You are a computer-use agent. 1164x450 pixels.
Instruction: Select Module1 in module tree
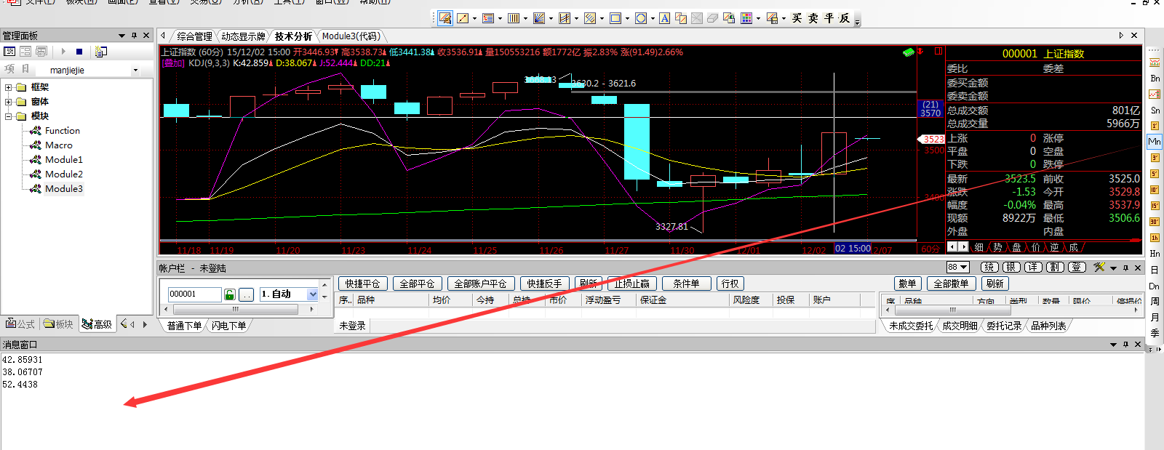[x=64, y=160]
